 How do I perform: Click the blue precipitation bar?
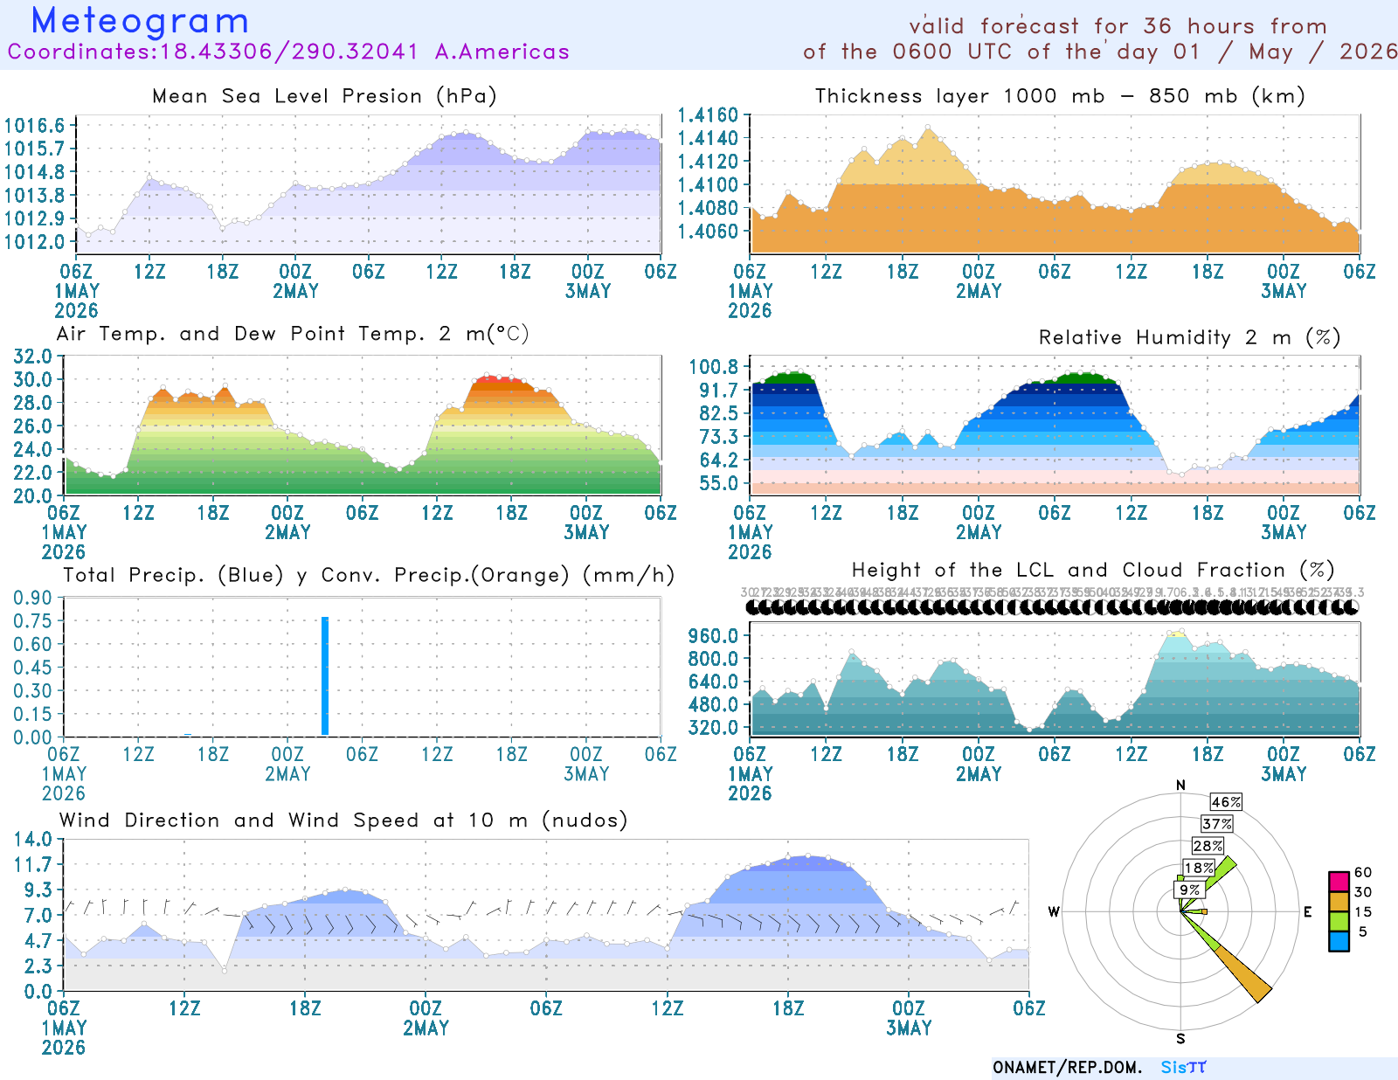click(325, 676)
